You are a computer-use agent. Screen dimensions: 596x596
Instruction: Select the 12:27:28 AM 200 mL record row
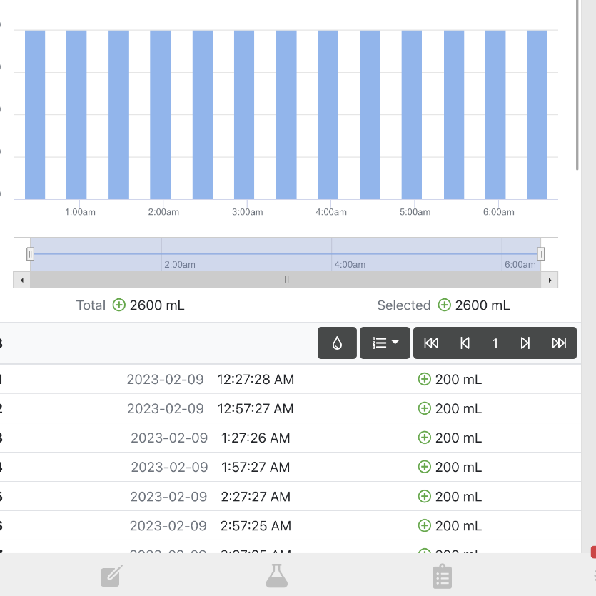click(291, 379)
